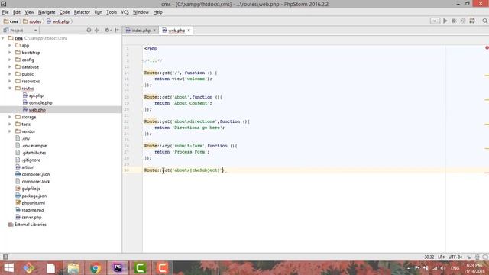Click the tool windows toggle in status bar
This screenshot has width=489, height=275.
tap(5, 257)
